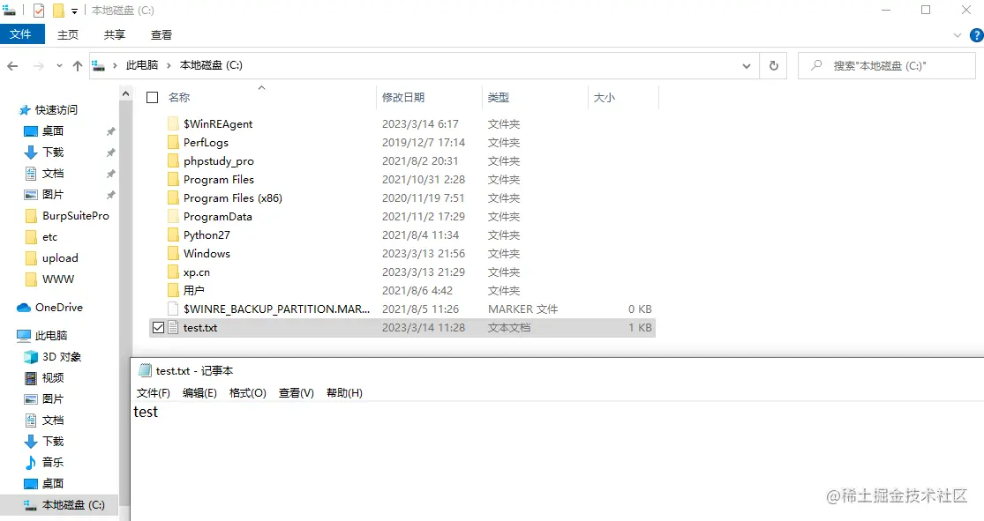Toggle the select-all checkbox in header

(152, 97)
